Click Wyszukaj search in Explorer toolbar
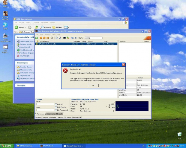The height and width of the screenshot is (148, 186). click(46, 27)
